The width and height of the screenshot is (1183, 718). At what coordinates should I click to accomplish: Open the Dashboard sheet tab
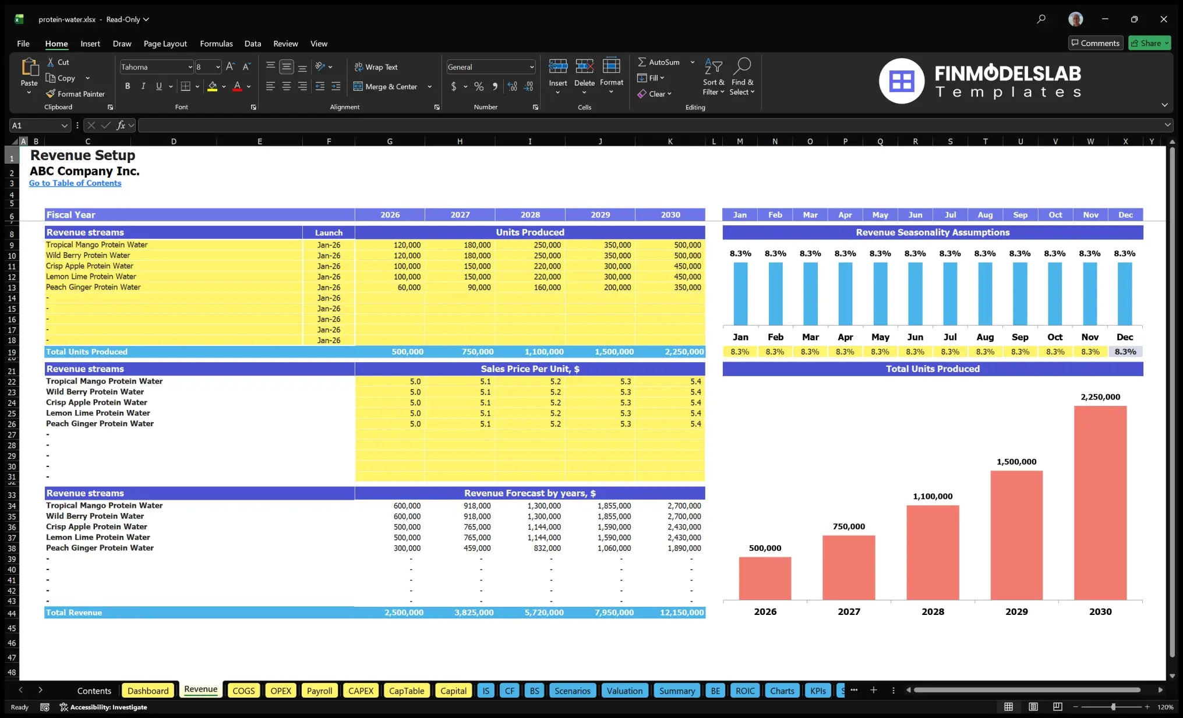[x=148, y=691]
